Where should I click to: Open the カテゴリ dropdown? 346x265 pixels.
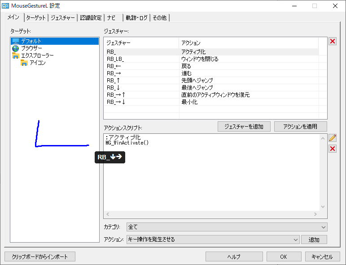227,227
